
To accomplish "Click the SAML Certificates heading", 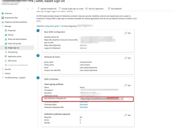I will 51,79.
